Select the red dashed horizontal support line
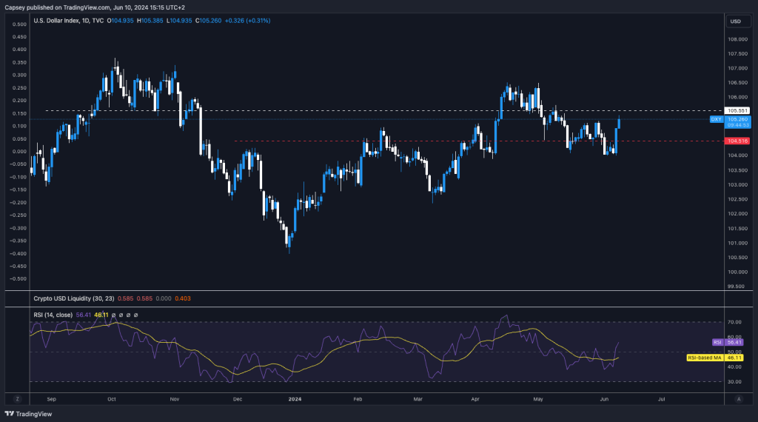The width and height of the screenshot is (758, 422). click(444, 141)
